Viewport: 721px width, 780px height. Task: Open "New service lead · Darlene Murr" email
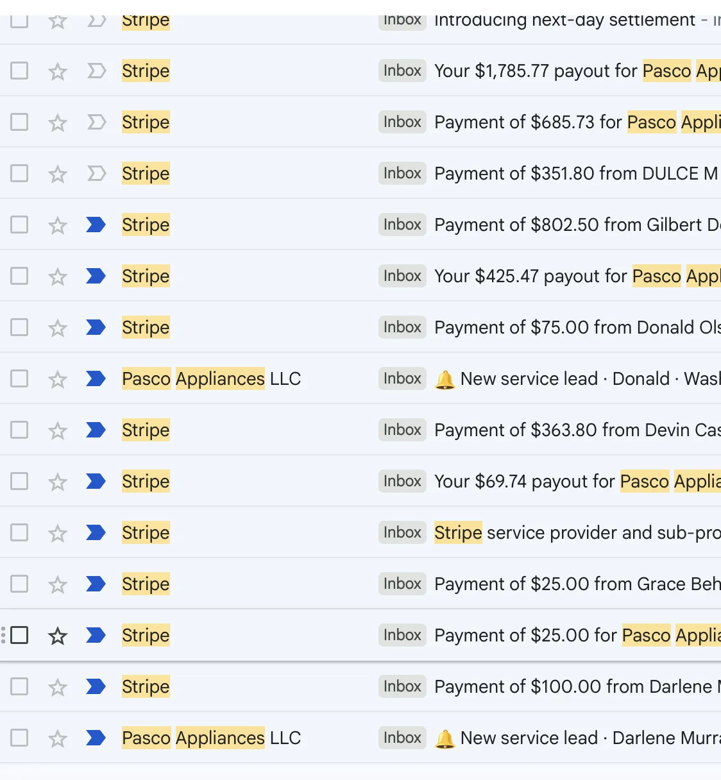577,738
